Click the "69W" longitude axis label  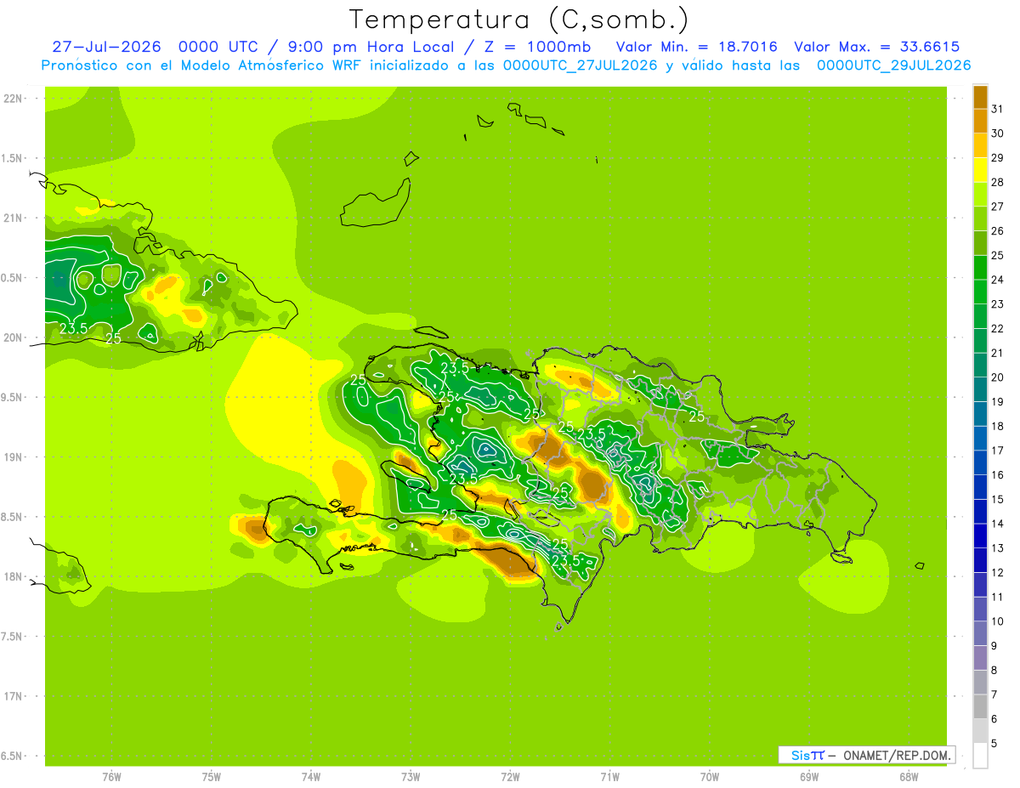coord(809,777)
